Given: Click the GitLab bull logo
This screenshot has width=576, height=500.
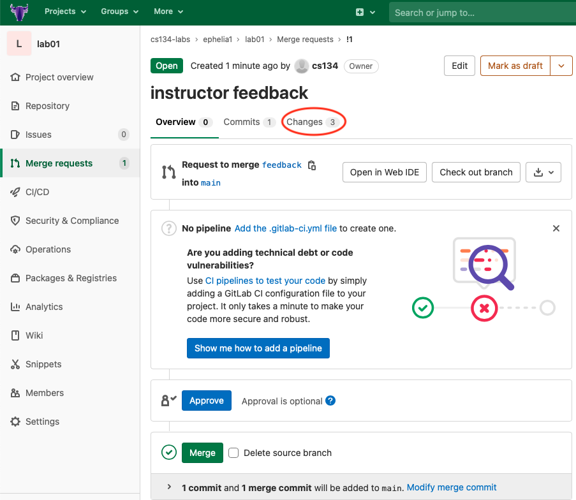Looking at the screenshot, I should click(x=20, y=11).
